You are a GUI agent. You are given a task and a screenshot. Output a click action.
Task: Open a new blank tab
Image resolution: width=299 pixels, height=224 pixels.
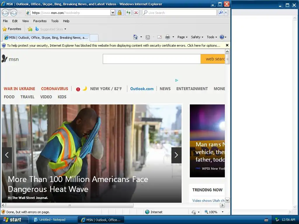94,38
